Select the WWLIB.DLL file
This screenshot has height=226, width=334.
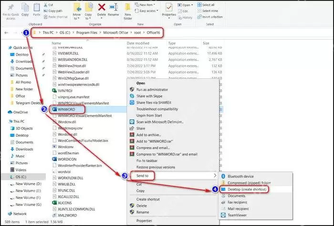tap(64, 184)
